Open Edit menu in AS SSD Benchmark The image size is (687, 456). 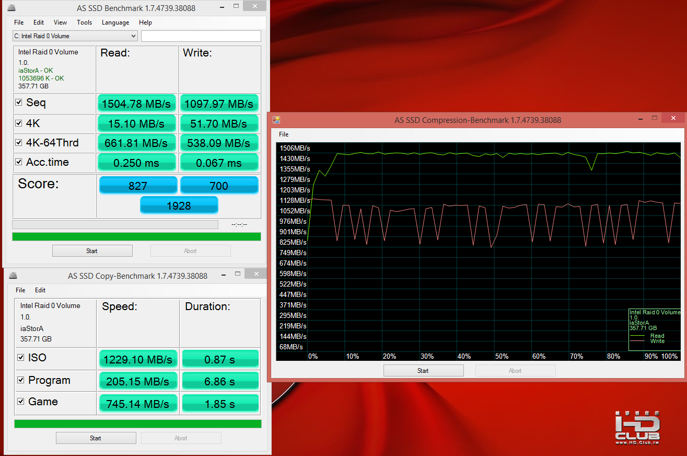click(x=39, y=22)
